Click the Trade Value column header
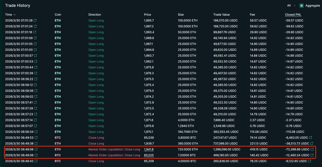The height and width of the screenshot is (167, 322). click(x=221, y=15)
